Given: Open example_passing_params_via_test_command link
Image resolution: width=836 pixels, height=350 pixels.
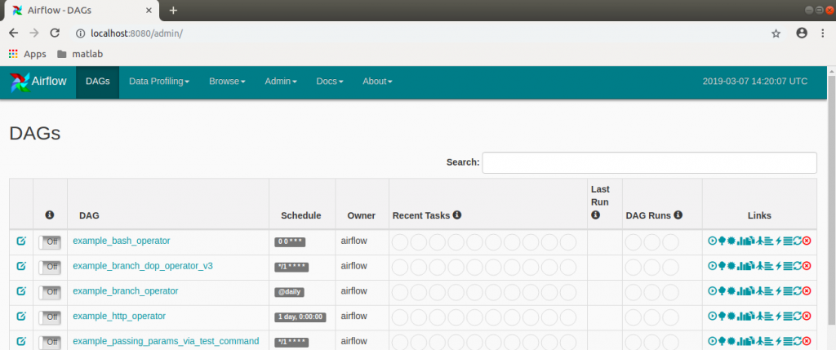Looking at the screenshot, I should (166, 341).
